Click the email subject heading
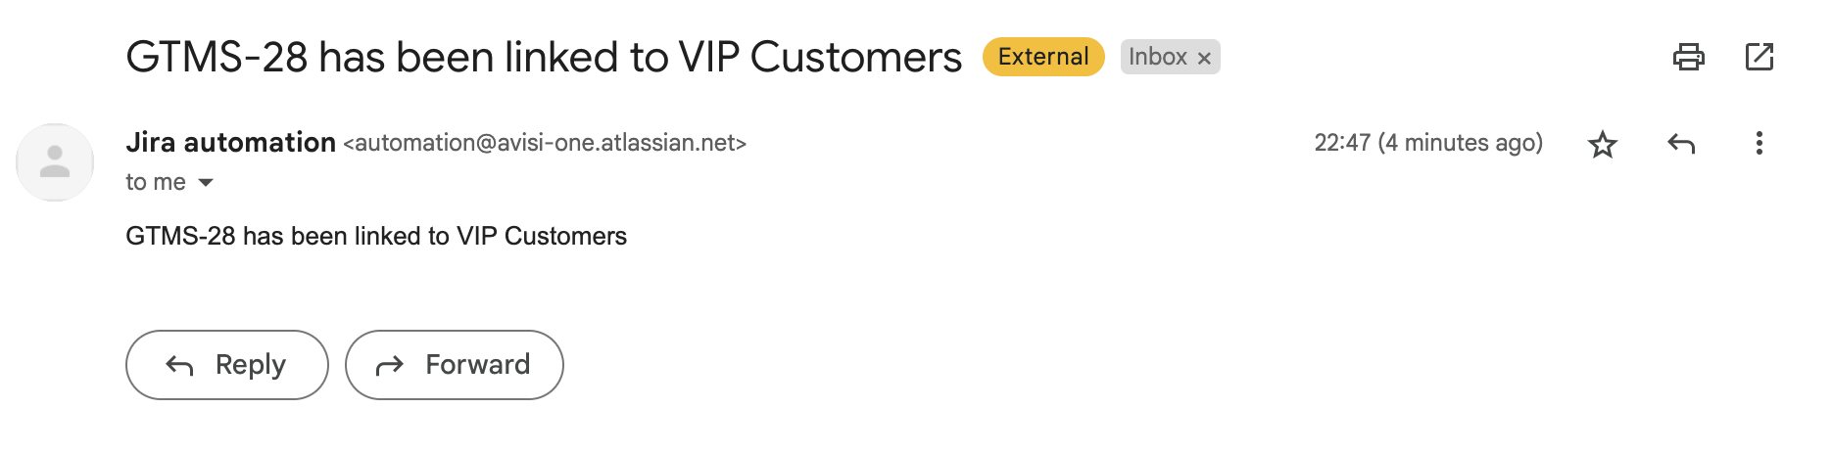This screenshot has width=1832, height=454. 544,57
